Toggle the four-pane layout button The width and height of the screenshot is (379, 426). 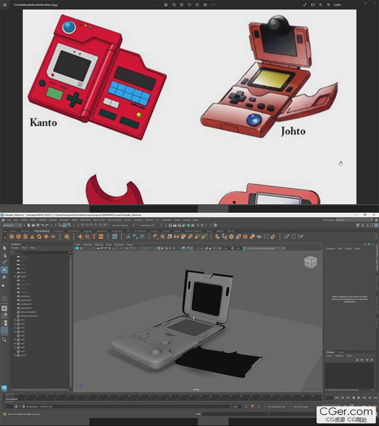point(4,316)
